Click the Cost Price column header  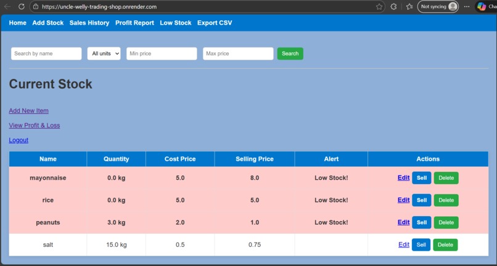coord(180,159)
